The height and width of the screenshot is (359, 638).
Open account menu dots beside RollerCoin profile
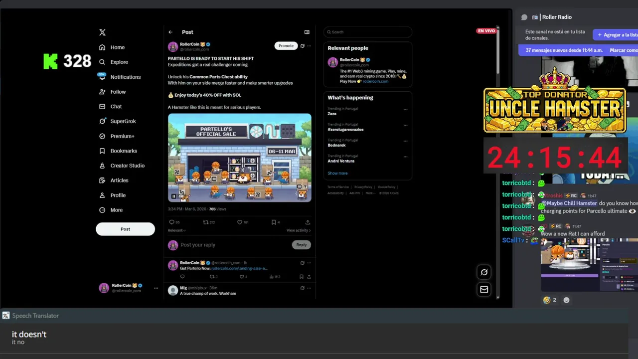coord(156,288)
